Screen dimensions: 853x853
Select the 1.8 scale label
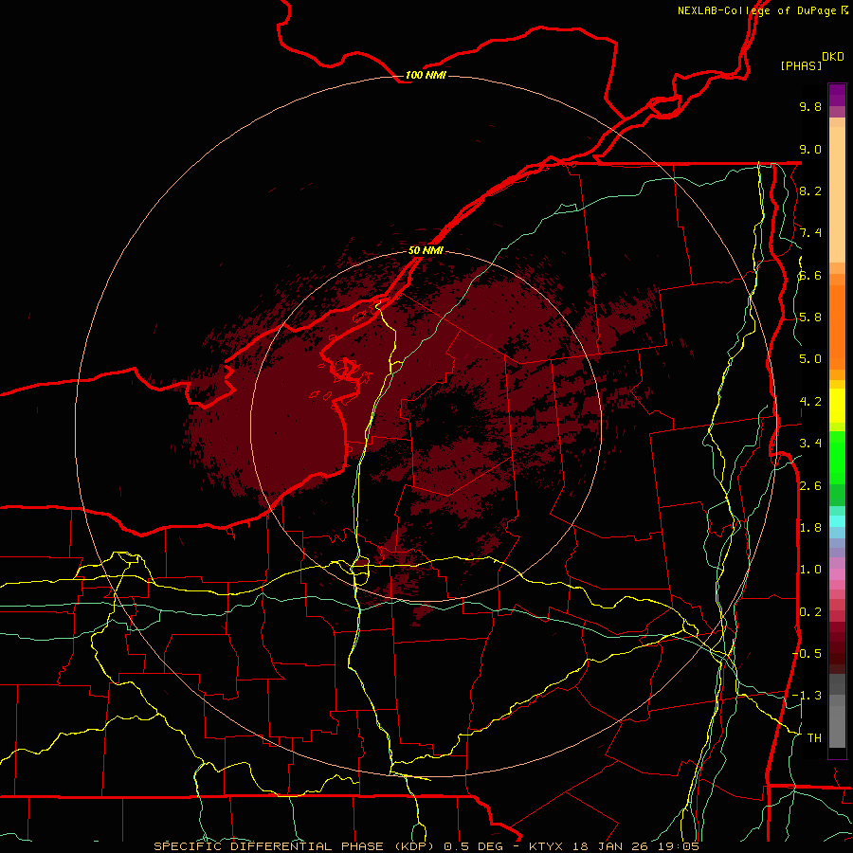coord(810,528)
